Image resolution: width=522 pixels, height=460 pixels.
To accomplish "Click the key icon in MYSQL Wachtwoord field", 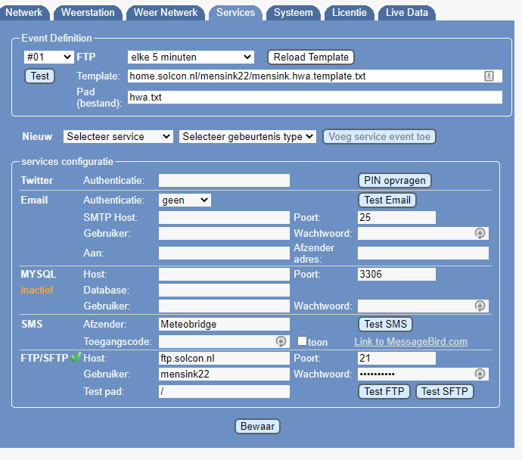I will click(x=479, y=306).
